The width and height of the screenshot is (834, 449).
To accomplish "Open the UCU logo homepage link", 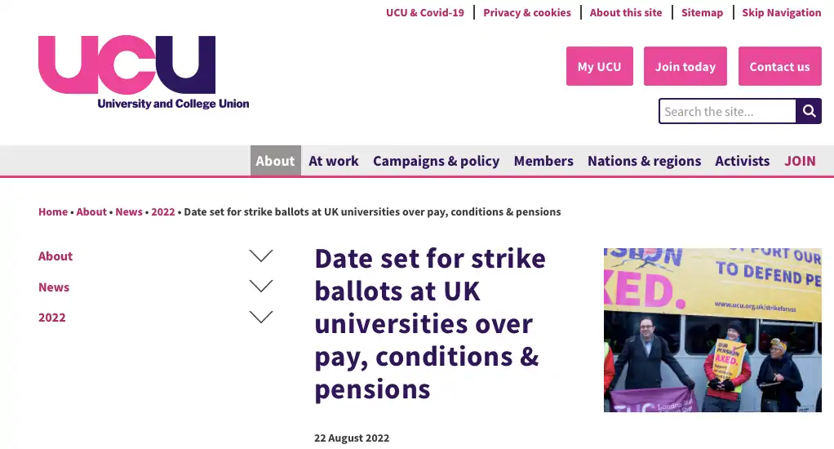I will [144, 73].
